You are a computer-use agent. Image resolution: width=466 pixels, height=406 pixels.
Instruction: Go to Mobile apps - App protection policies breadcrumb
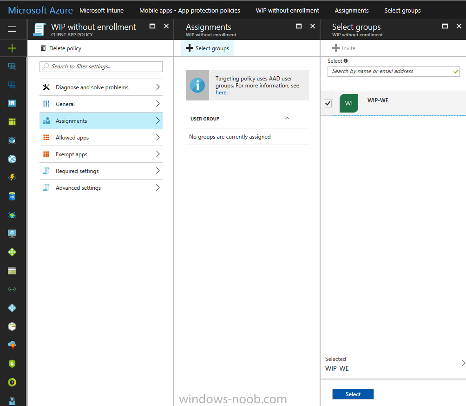(190, 10)
